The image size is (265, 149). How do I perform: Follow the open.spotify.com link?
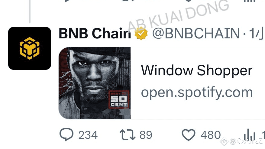pos(197,92)
